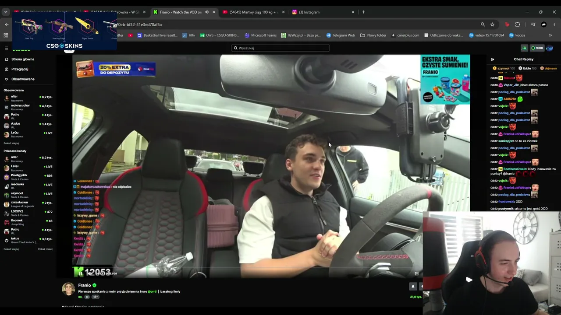Open floomek in recommended channels
The width and height of the screenshot is (561, 315).
tap(28, 221)
